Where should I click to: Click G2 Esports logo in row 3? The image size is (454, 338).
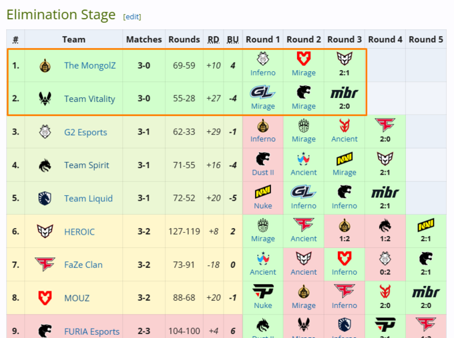coord(45,132)
